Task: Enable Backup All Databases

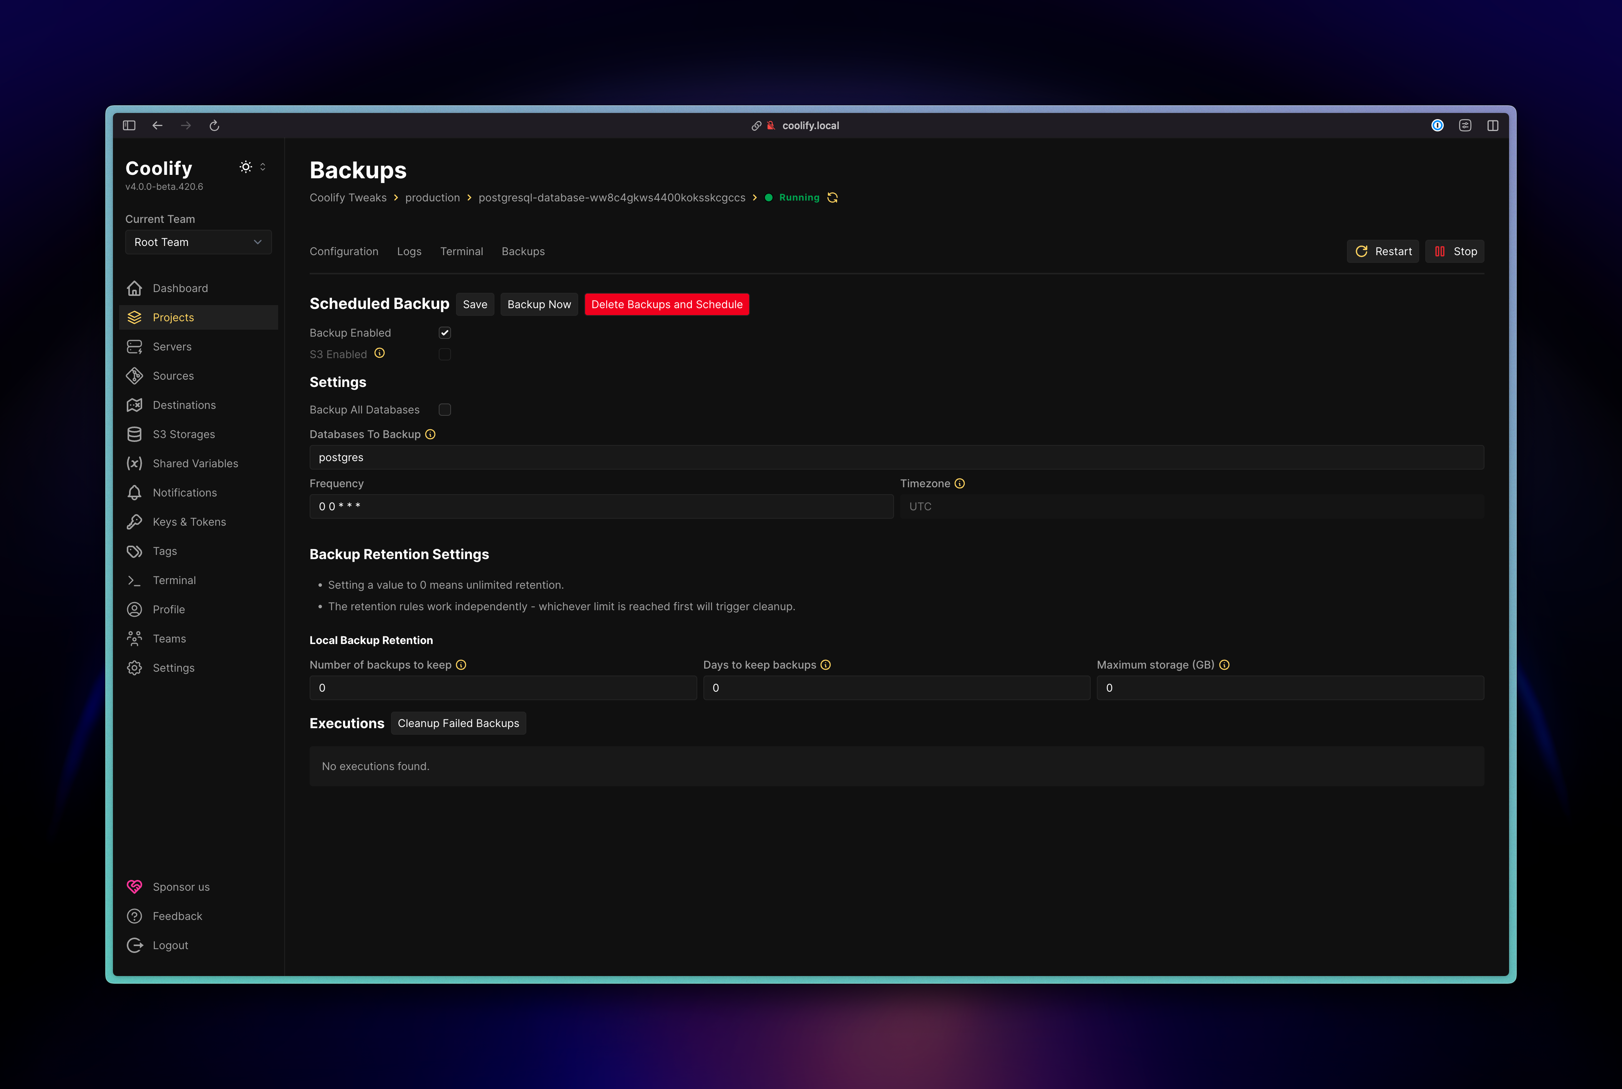Action: point(444,409)
